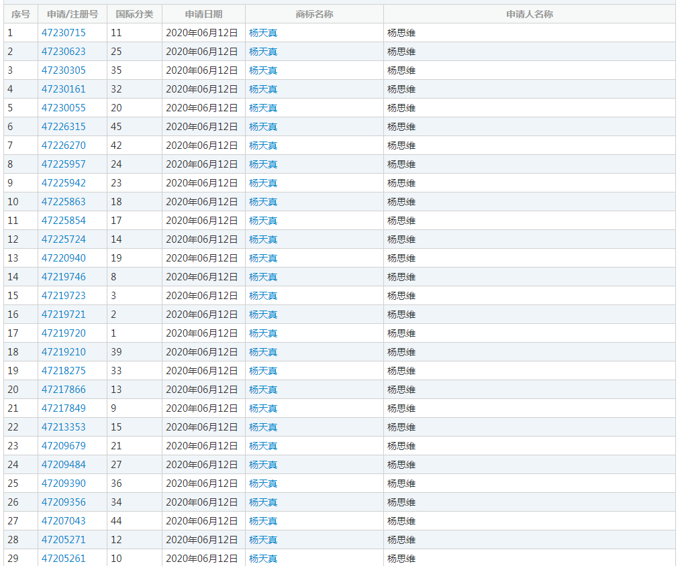The image size is (678, 566).
Task: Select the 申请日期 column header
Action: click(203, 14)
